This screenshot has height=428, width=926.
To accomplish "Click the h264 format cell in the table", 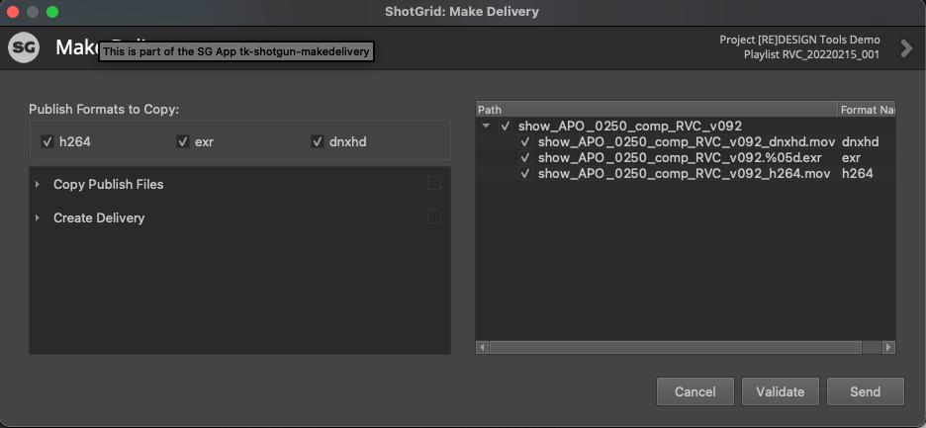I will point(858,174).
